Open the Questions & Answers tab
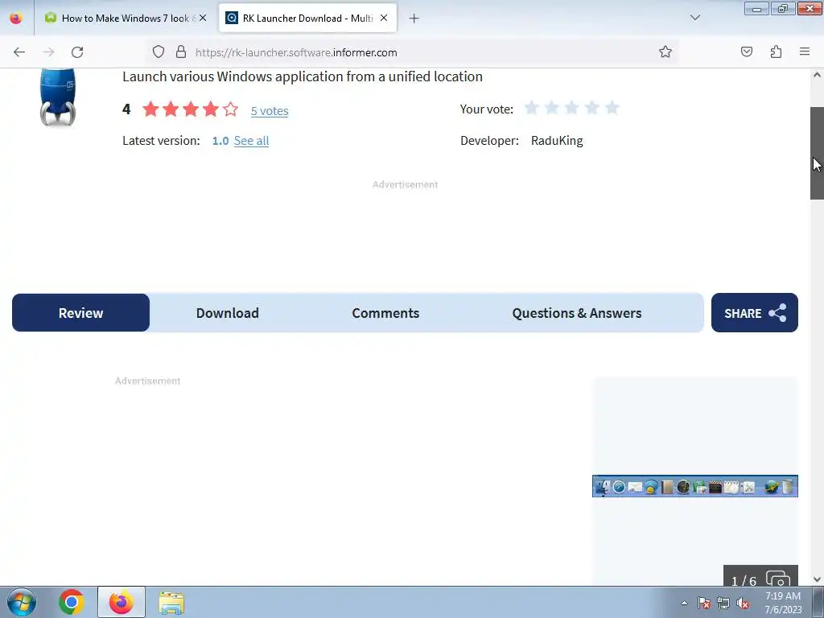Image resolution: width=824 pixels, height=618 pixels. pyautogui.click(x=577, y=313)
